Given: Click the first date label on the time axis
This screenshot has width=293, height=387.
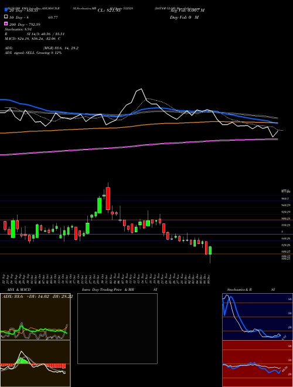Looking at the screenshot, I should 4,278.
